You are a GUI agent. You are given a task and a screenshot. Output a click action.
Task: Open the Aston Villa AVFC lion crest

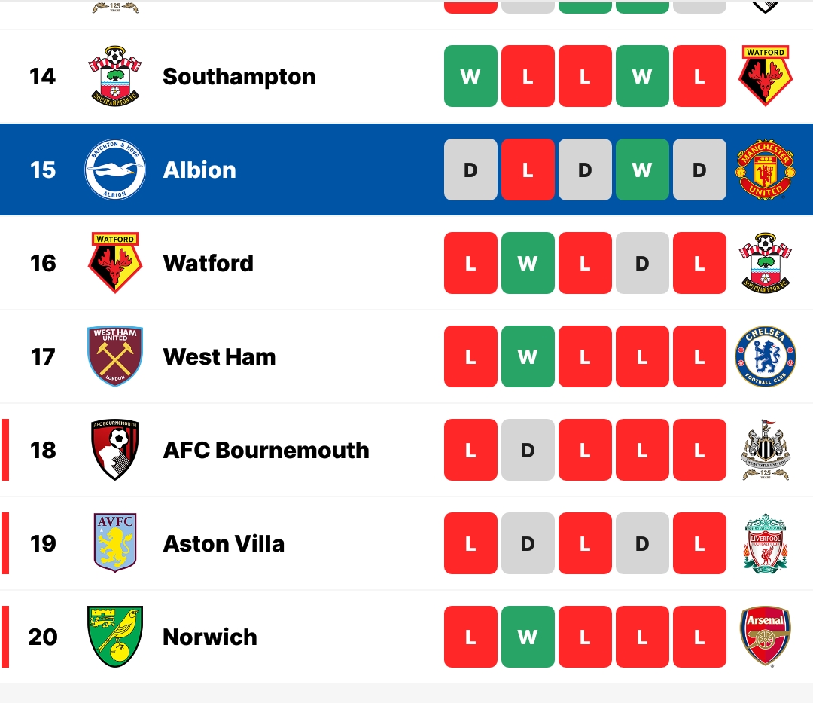tap(115, 543)
